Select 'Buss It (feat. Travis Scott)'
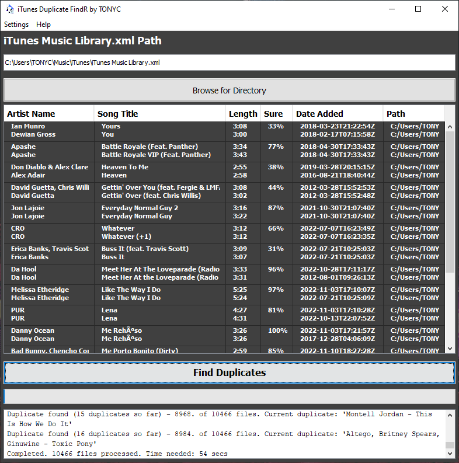This screenshot has width=459, height=463. click(x=145, y=249)
